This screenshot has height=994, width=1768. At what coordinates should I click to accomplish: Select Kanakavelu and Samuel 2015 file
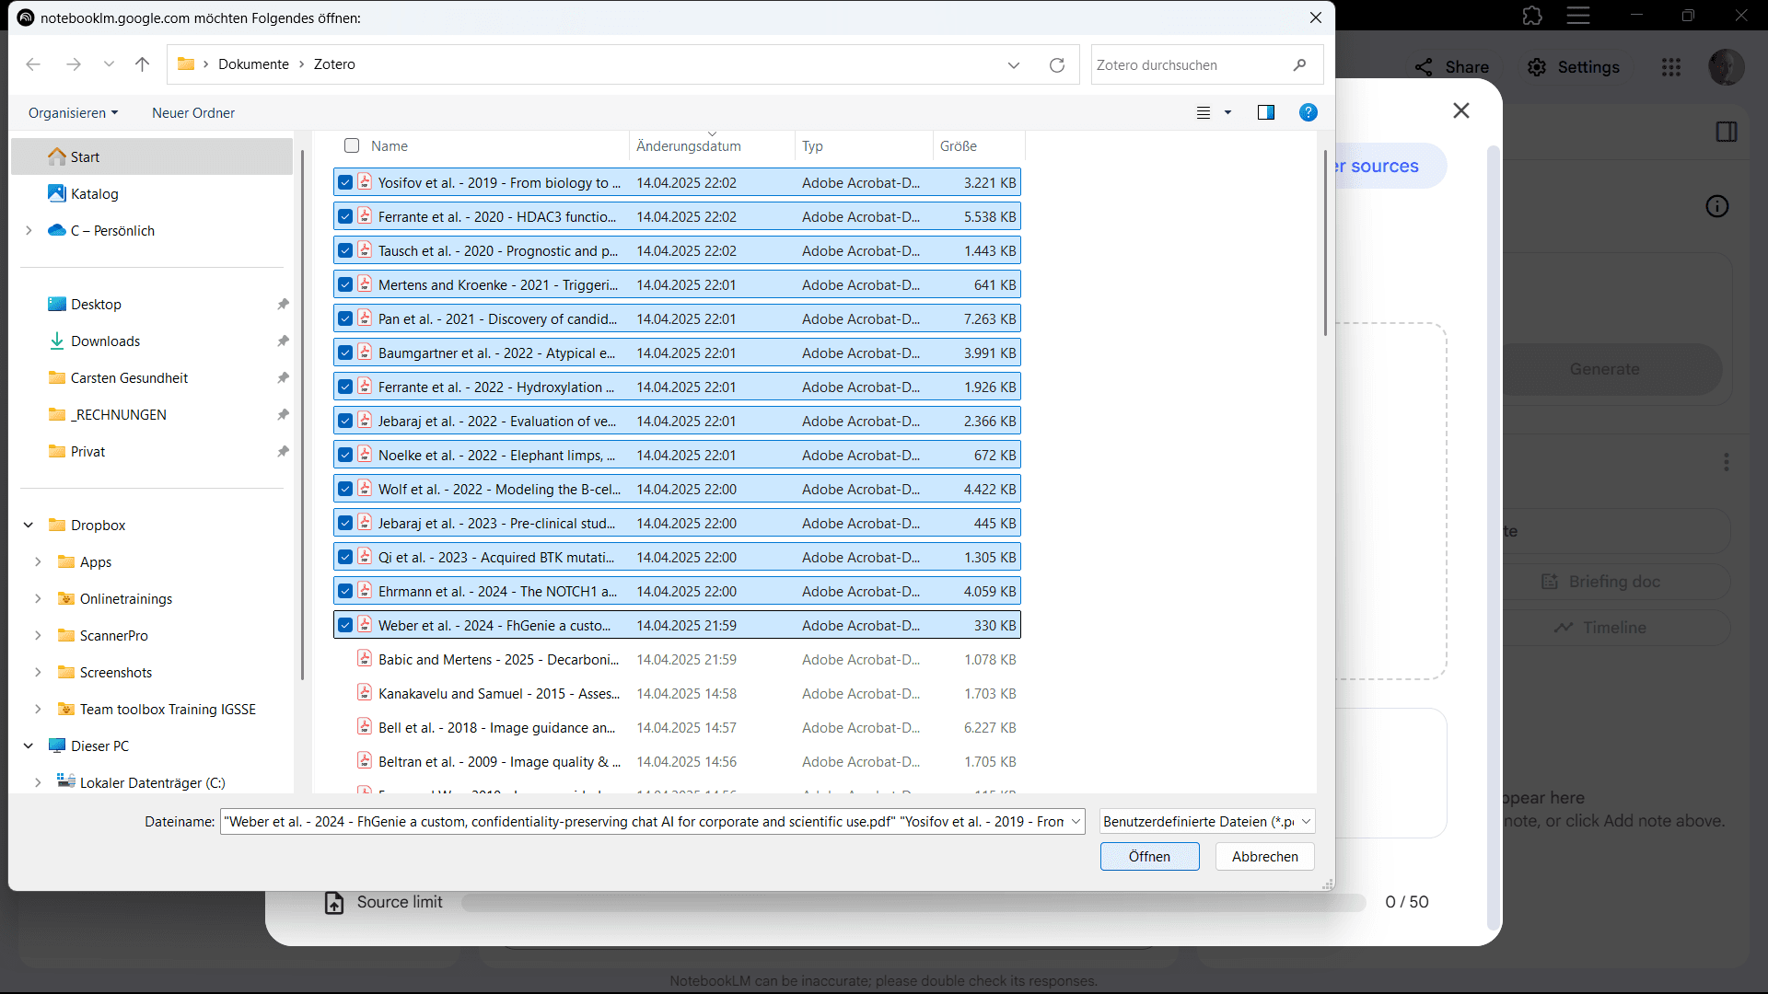677,693
